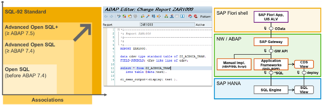322x105 pixels.
Task: Switch Active/Inactive version icon
Action: coord(124,16)
